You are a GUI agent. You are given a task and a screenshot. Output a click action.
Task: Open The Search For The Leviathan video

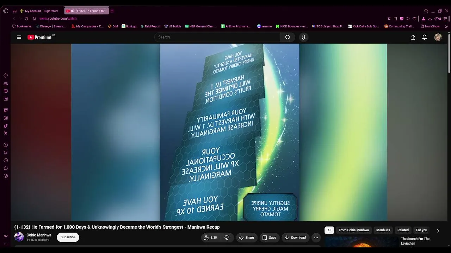(x=415, y=241)
